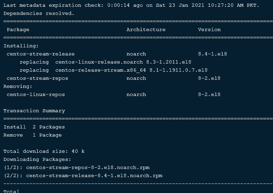Click the 'Removing:' section label
Viewport: 273px width, 193px height.
click(x=18, y=87)
